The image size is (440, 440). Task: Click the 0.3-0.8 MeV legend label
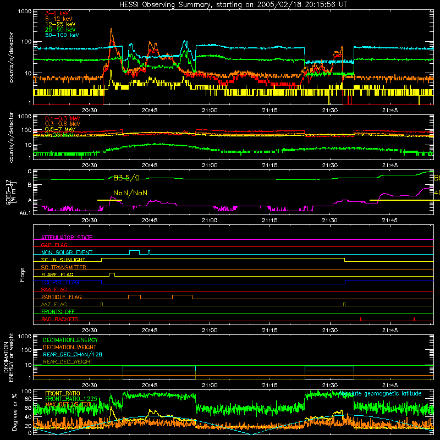point(63,124)
